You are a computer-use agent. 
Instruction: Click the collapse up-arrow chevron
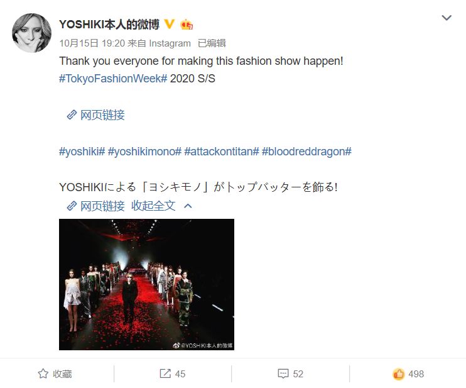pyautogui.click(x=188, y=206)
